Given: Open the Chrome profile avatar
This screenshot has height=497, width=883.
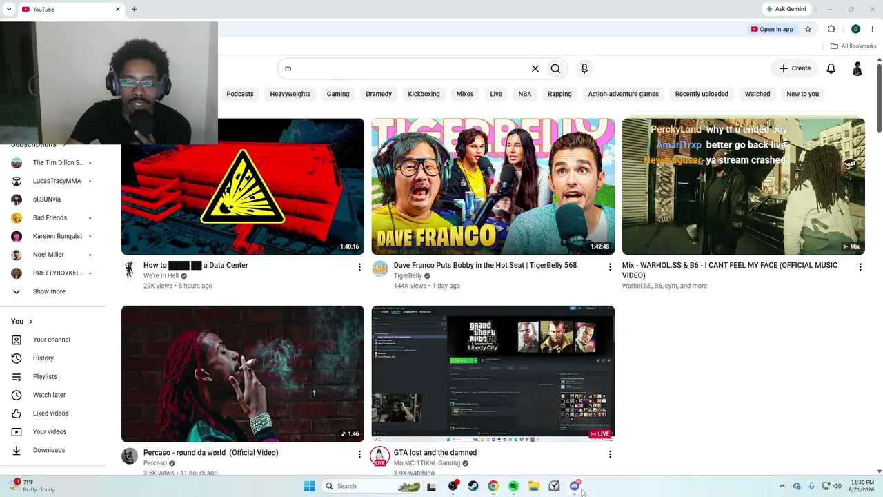Looking at the screenshot, I should point(855,29).
